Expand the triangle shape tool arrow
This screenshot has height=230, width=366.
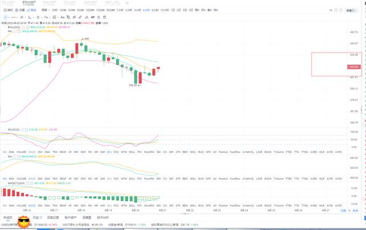33,18
